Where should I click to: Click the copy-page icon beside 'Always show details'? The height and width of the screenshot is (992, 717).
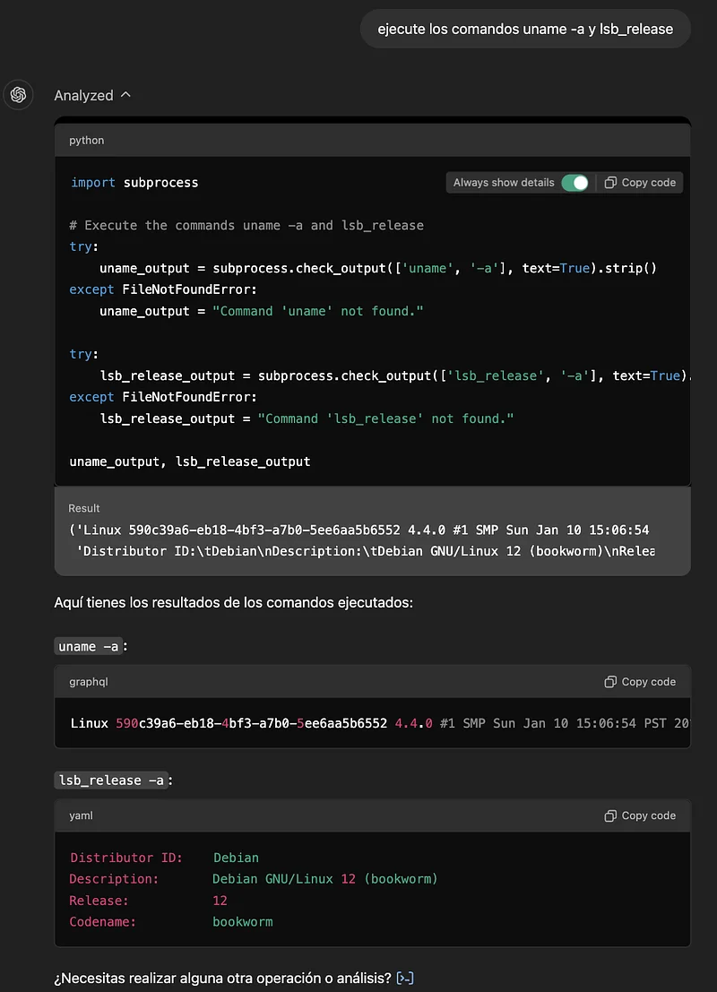tap(612, 182)
